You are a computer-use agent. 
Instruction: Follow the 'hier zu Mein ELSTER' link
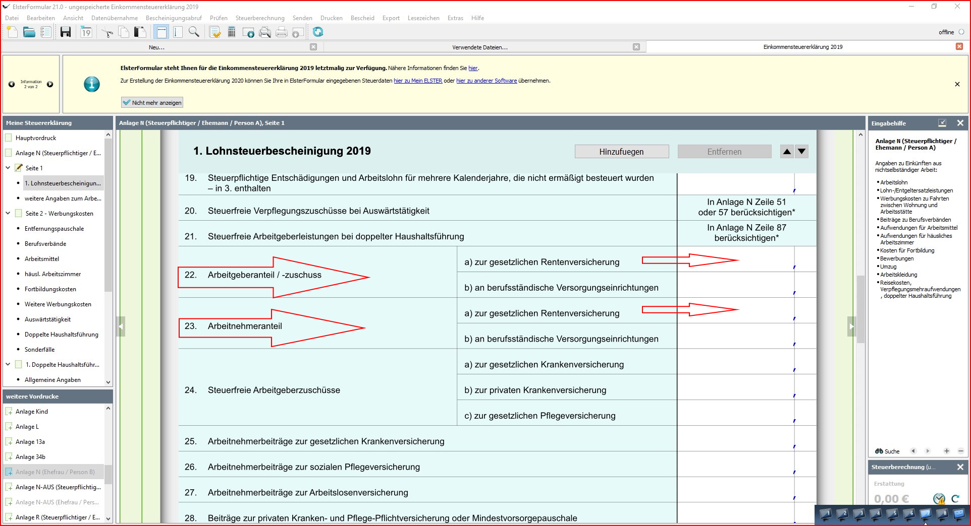pos(418,81)
